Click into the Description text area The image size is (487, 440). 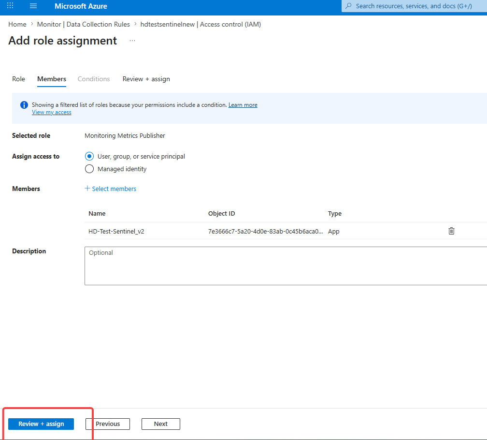[x=286, y=265]
